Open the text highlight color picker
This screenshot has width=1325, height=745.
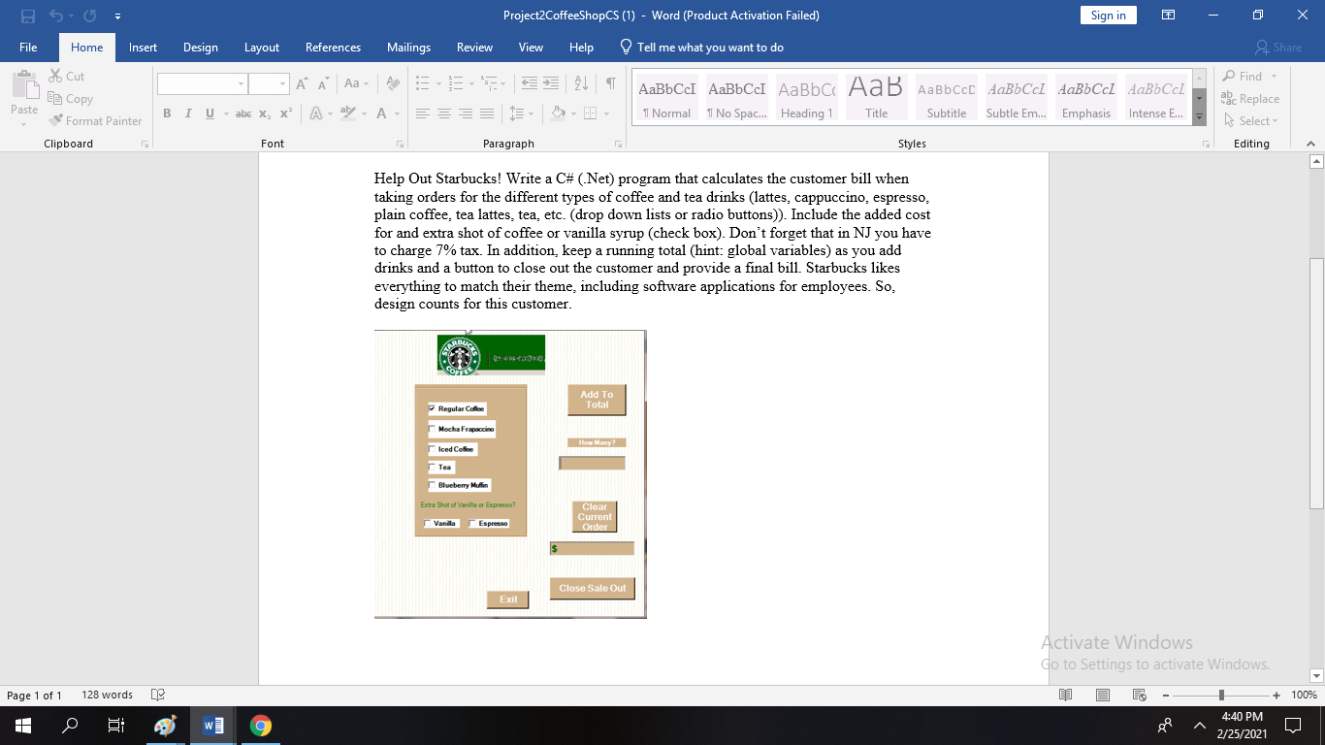coord(366,113)
